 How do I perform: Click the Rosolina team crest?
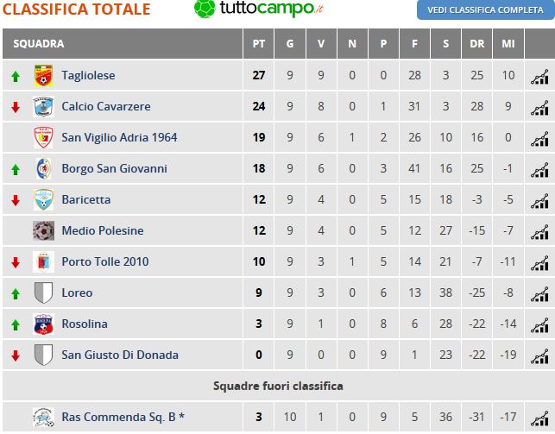point(43,324)
